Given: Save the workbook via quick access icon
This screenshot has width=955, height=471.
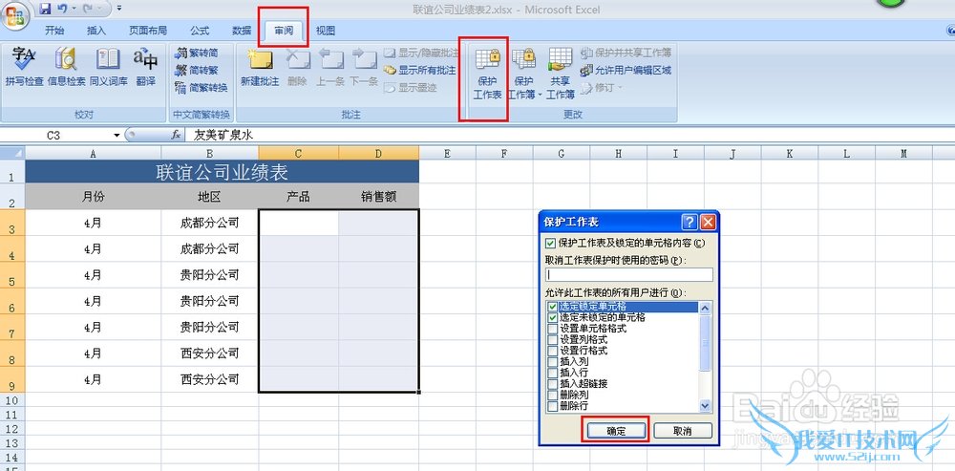Looking at the screenshot, I should click(44, 10).
